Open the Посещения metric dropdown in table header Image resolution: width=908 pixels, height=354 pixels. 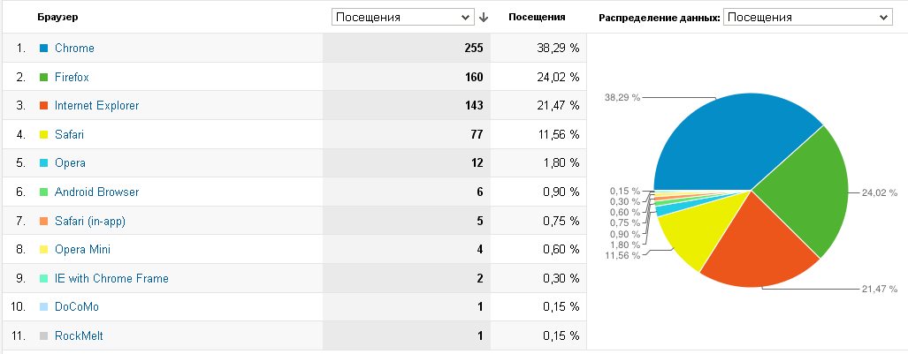point(404,18)
